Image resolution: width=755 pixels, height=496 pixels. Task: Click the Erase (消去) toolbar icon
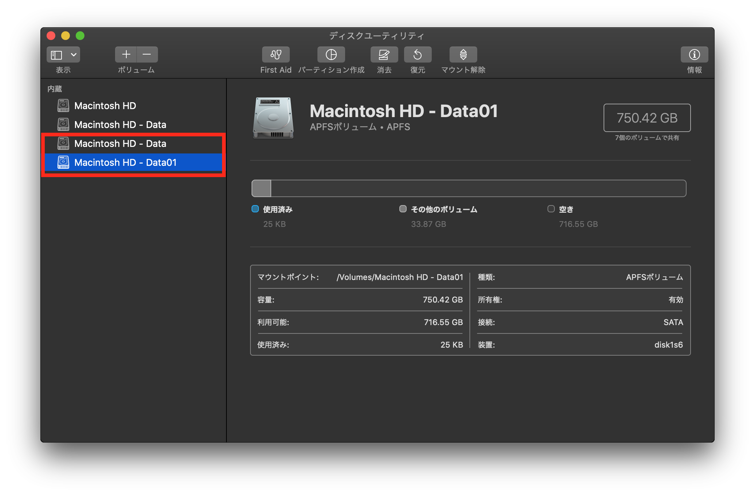(384, 55)
